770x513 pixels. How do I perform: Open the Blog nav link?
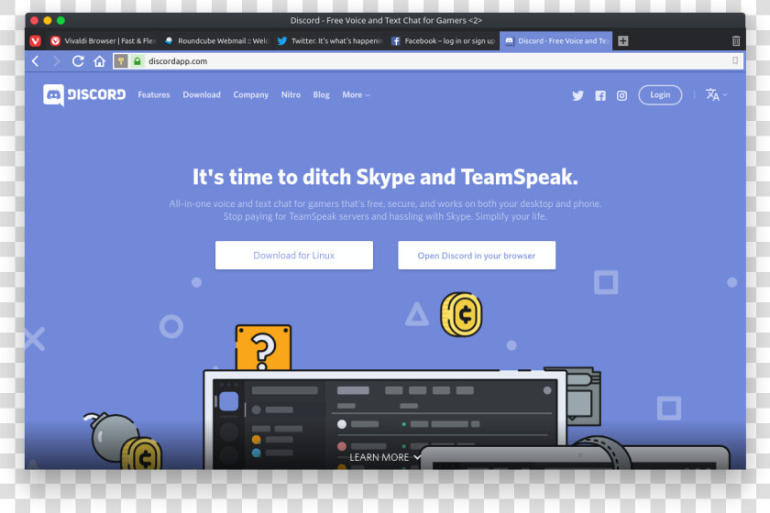click(x=321, y=94)
